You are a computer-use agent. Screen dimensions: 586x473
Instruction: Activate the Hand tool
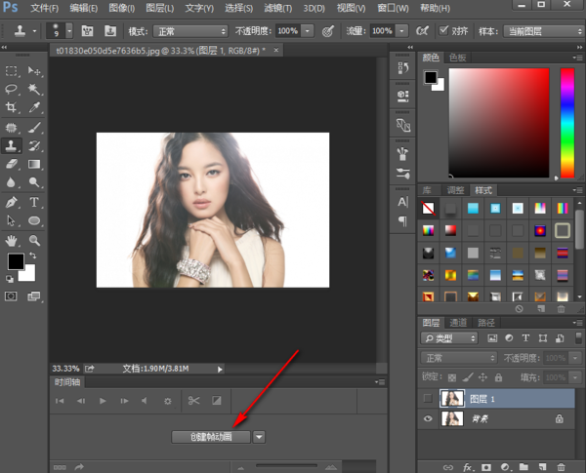pos(11,241)
